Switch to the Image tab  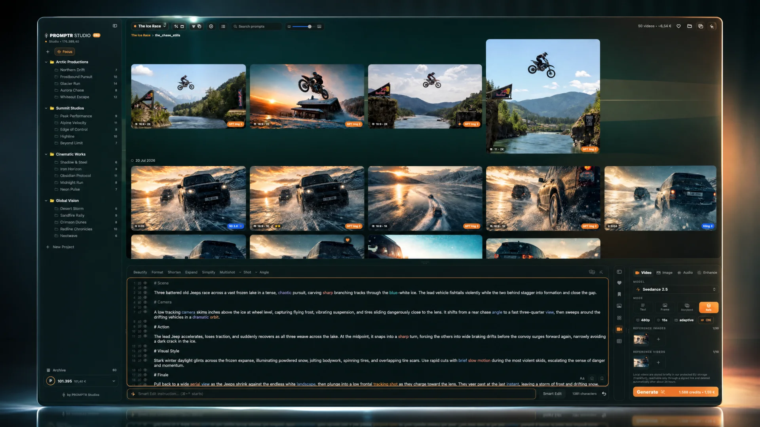pos(665,273)
